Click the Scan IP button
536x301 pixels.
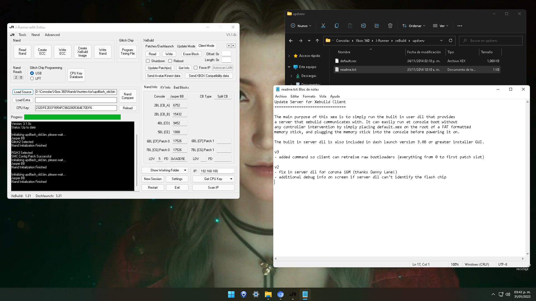pyautogui.click(x=213, y=188)
